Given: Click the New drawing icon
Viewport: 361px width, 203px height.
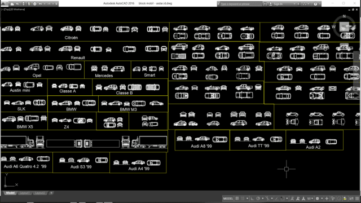Looking at the screenshot, I should click(12, 4).
